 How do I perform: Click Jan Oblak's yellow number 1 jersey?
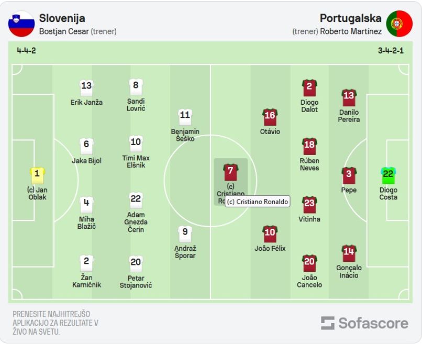point(37,175)
